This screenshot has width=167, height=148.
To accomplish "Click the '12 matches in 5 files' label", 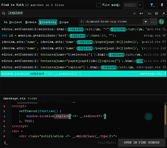I will click(44, 5).
